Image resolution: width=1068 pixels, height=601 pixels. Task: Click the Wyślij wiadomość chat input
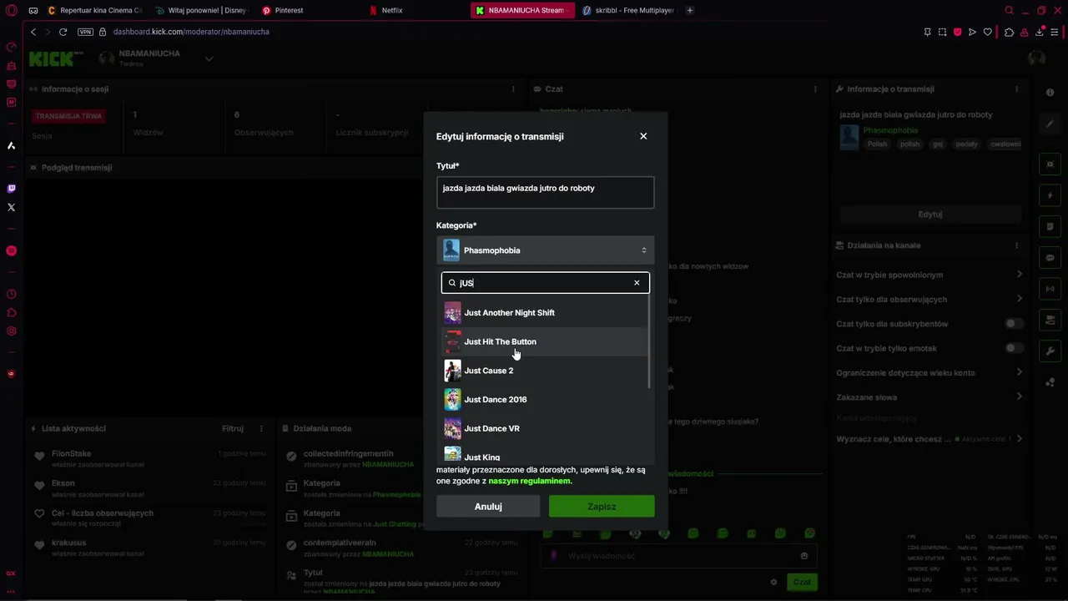coord(680,556)
